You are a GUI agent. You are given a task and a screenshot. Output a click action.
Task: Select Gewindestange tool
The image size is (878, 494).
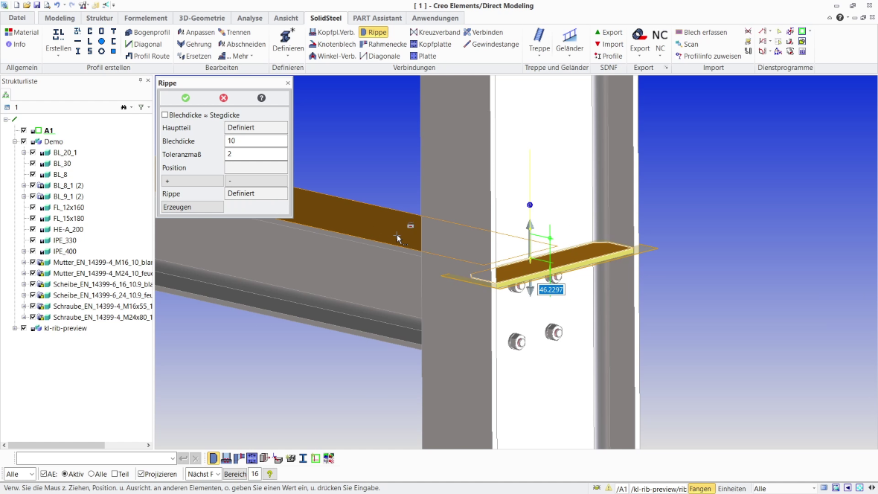[x=491, y=44]
